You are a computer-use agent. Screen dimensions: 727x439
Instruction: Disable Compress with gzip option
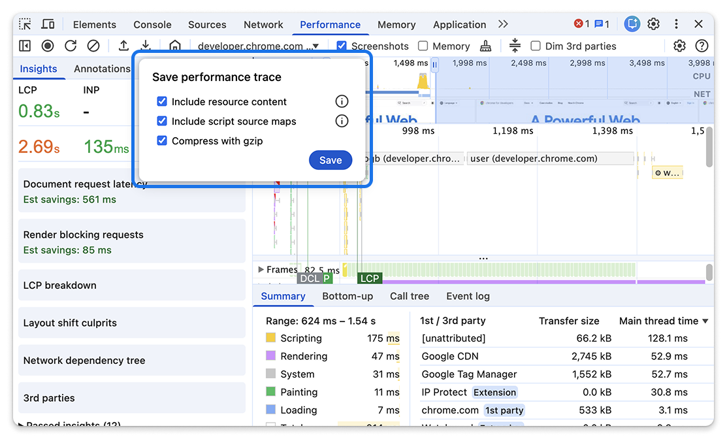pyautogui.click(x=163, y=140)
